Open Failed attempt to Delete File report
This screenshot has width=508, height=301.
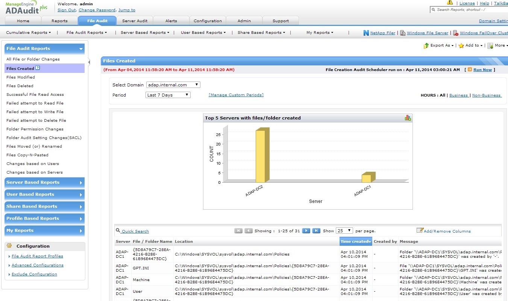click(x=36, y=121)
